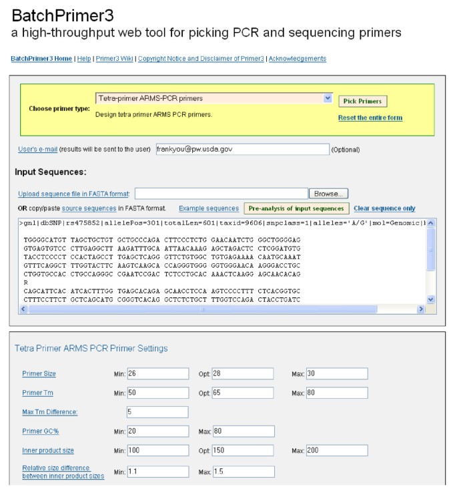
Task: Select Clear sequence only link
Action: (x=384, y=208)
